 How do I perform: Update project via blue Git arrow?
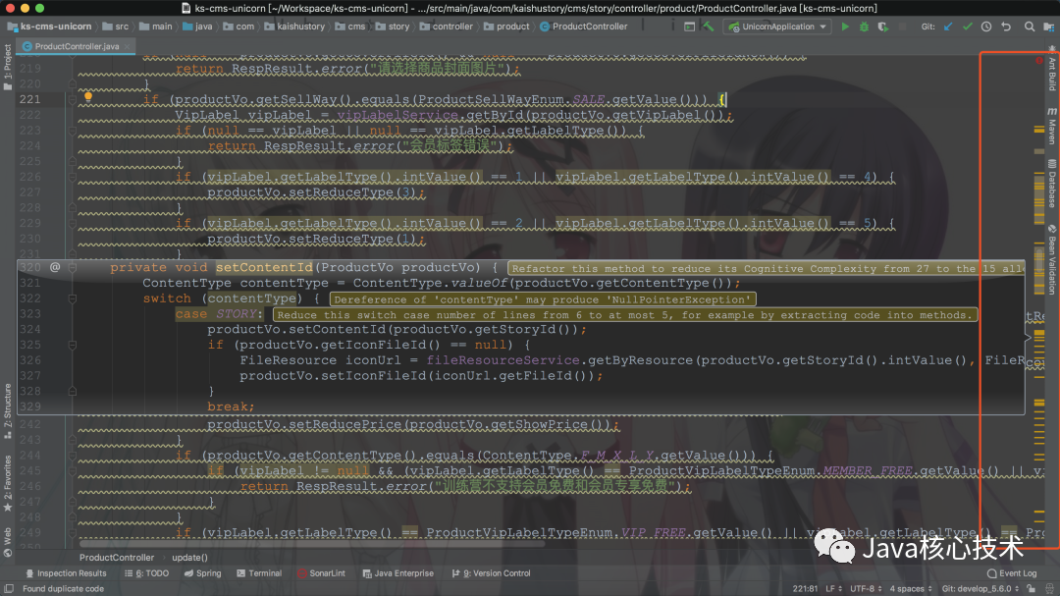pyautogui.click(x=948, y=27)
